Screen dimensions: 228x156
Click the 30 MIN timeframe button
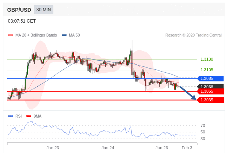point(44,10)
